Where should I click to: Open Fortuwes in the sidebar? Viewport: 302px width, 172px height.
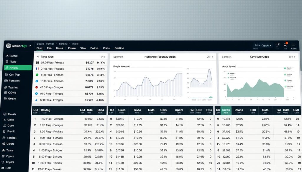pos(12,81)
